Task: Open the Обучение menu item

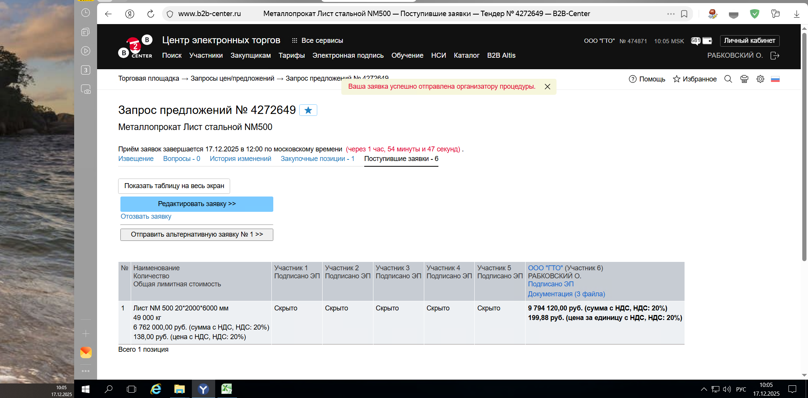Action: click(x=407, y=55)
